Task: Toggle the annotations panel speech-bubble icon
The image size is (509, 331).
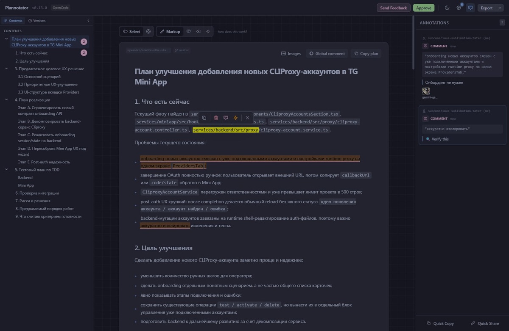Action: coord(470,8)
